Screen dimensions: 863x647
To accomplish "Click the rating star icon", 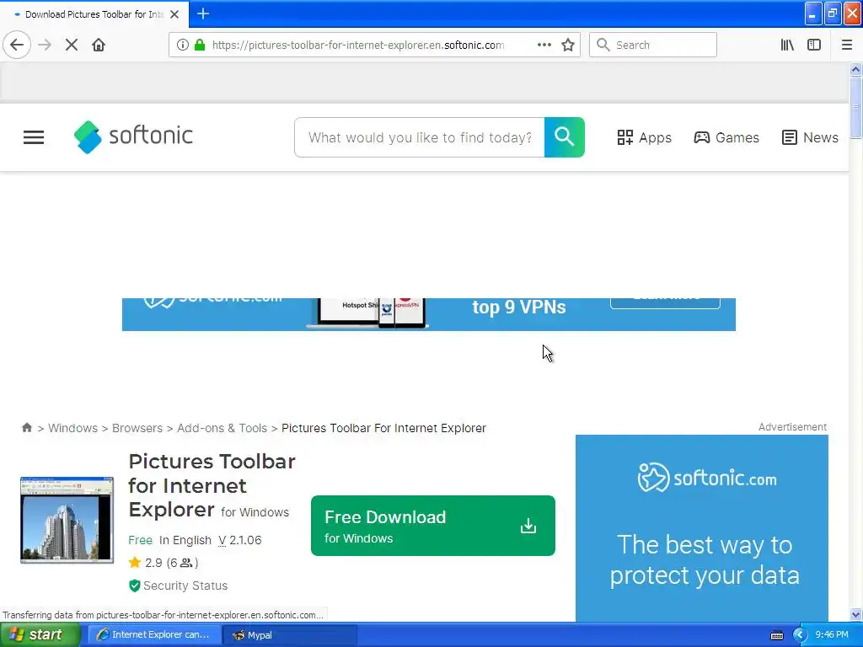I will [x=134, y=562].
